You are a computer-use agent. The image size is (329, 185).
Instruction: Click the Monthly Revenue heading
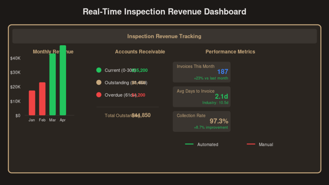coord(53,52)
